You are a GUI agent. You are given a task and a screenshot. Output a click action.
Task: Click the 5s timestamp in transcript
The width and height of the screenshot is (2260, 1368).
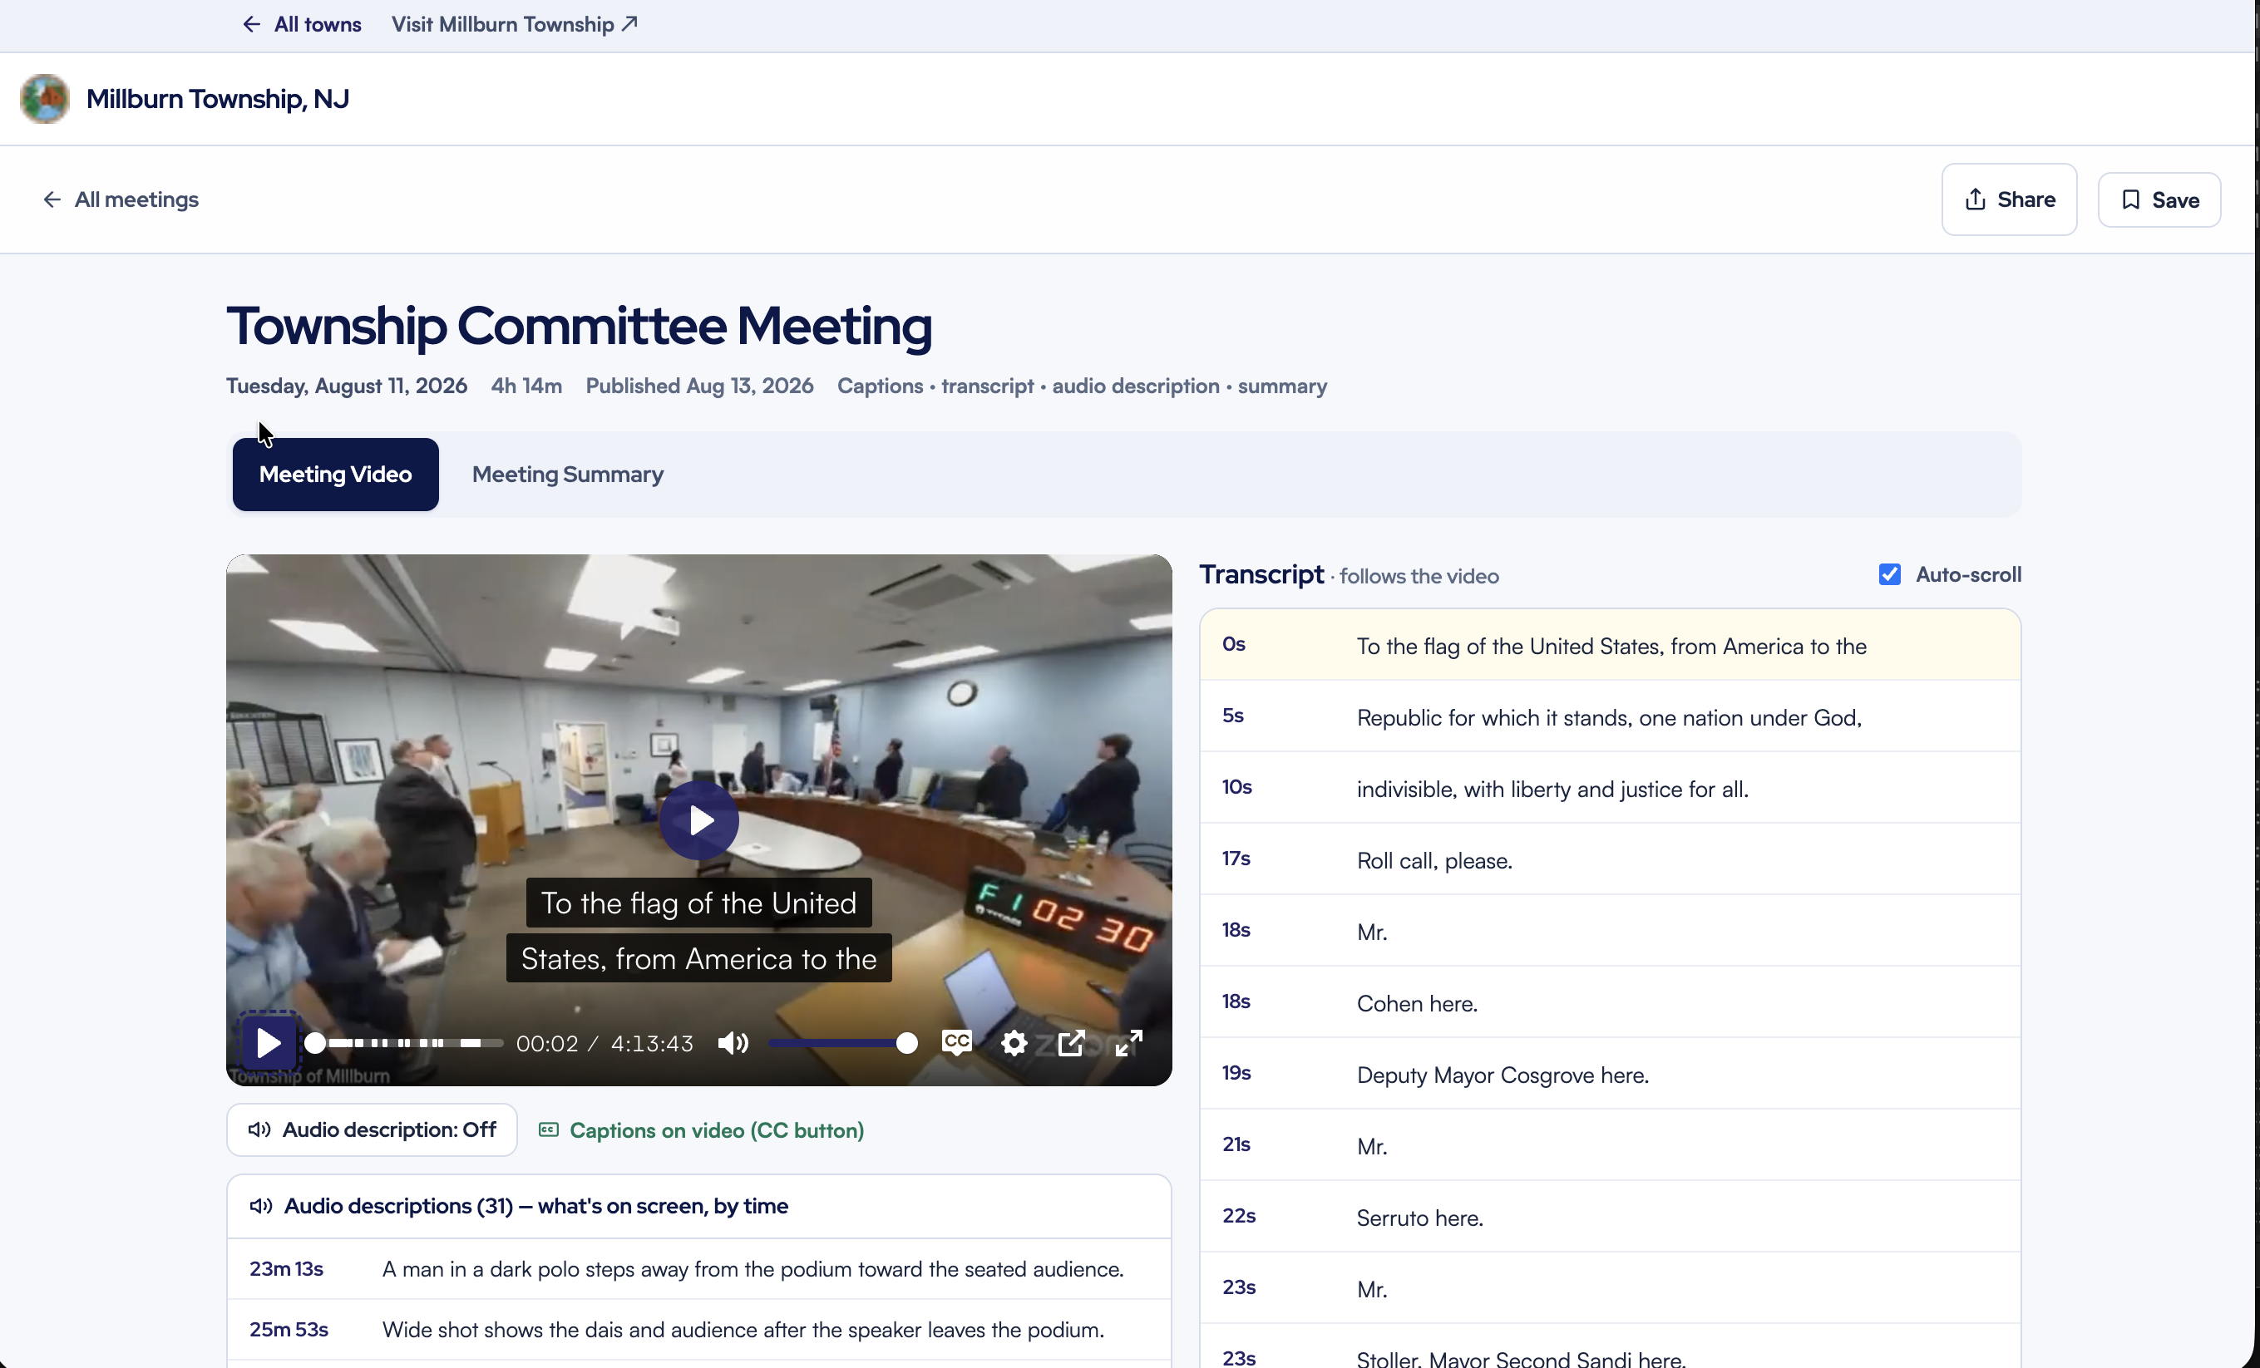pos(1233,716)
